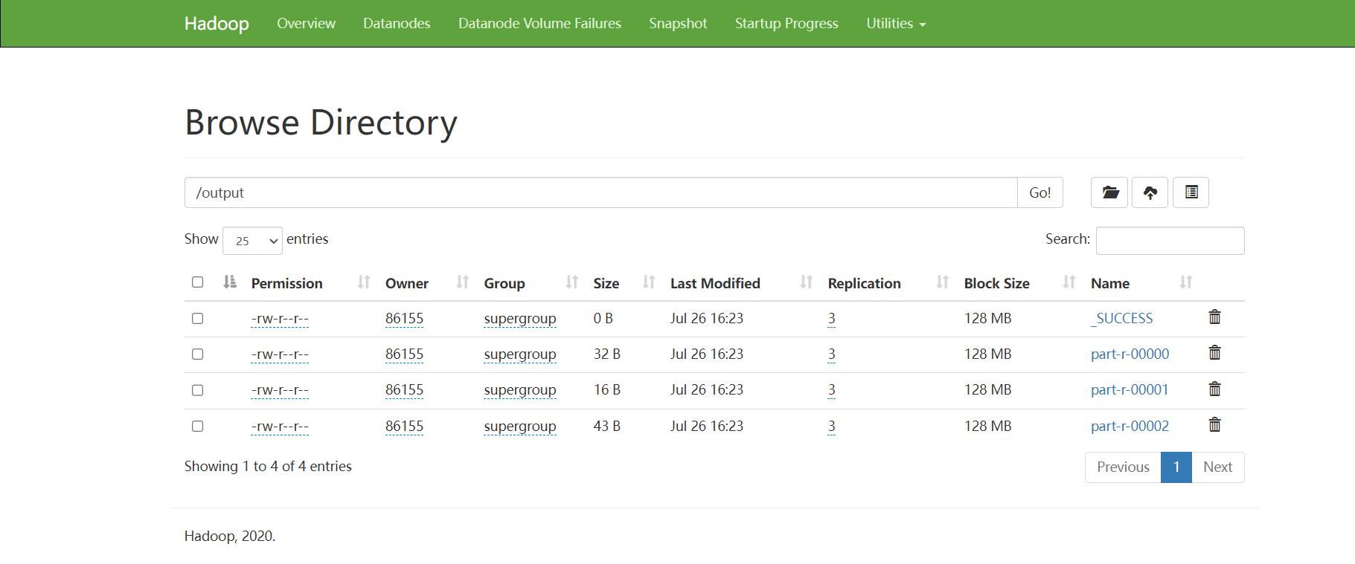Open Datanode Volume Failures page
1355x564 pixels.
[539, 24]
